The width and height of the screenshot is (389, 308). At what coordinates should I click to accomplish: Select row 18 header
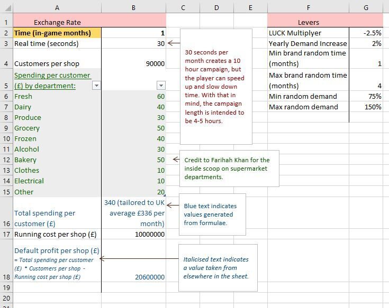click(6, 260)
